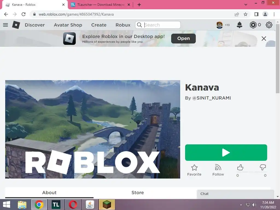280x210 pixels.
Task: Open the volume tray icon
Action: [x=254, y=205]
